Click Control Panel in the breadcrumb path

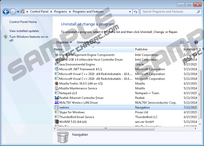[x=39, y=12]
